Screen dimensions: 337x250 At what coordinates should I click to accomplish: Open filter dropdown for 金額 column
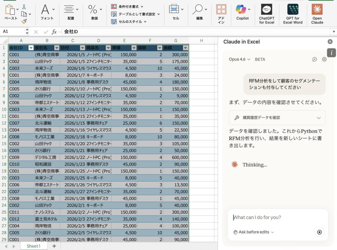click(185, 48)
